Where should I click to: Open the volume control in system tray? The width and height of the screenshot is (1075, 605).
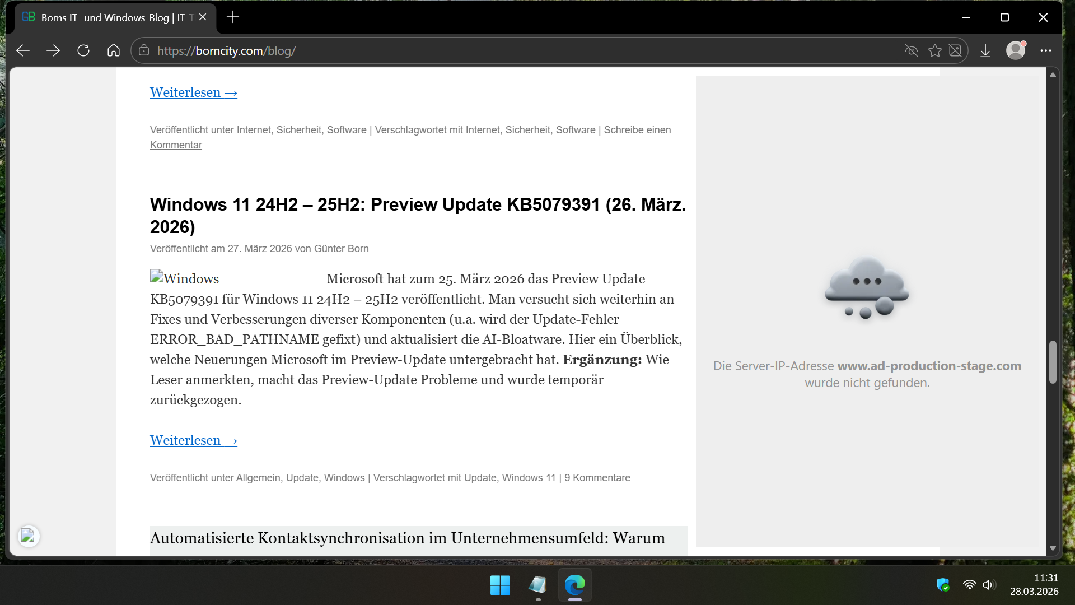(x=989, y=585)
